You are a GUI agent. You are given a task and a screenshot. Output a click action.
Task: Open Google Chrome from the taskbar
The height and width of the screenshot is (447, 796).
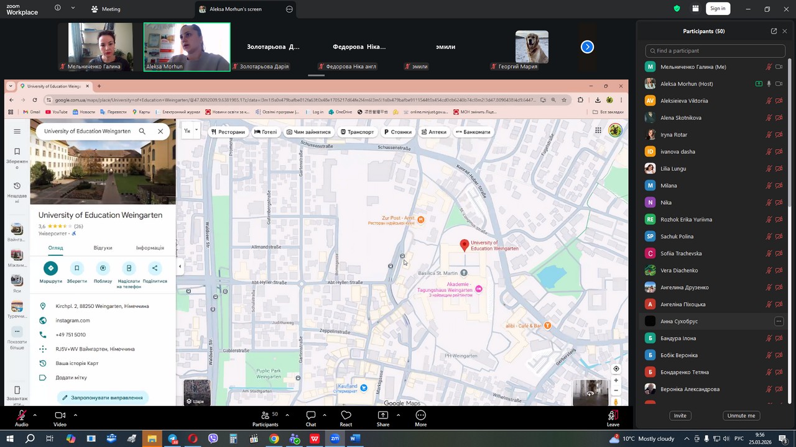pos(274,439)
